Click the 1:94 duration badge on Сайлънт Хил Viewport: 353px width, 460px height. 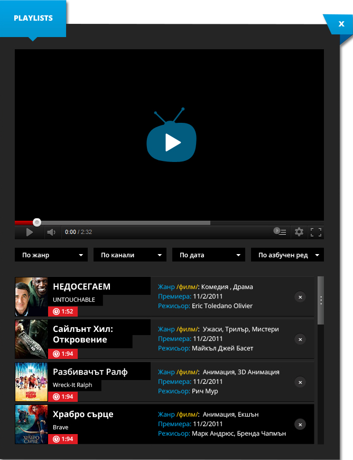click(x=63, y=354)
